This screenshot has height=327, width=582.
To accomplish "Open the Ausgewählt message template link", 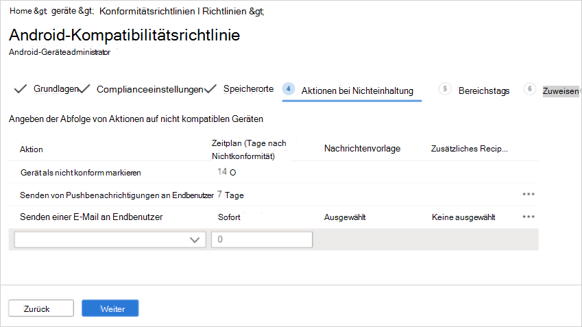I will [x=345, y=217].
